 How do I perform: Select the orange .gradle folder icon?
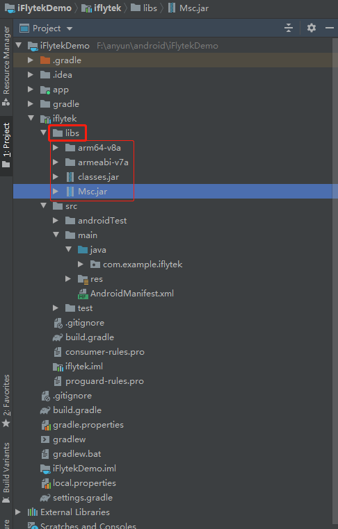45,60
